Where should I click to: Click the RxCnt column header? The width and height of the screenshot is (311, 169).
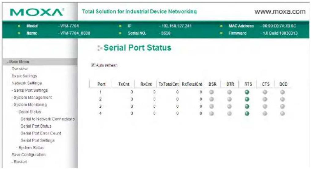tap(146, 84)
